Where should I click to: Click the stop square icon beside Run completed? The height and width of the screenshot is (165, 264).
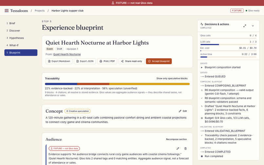(x=202, y=156)
